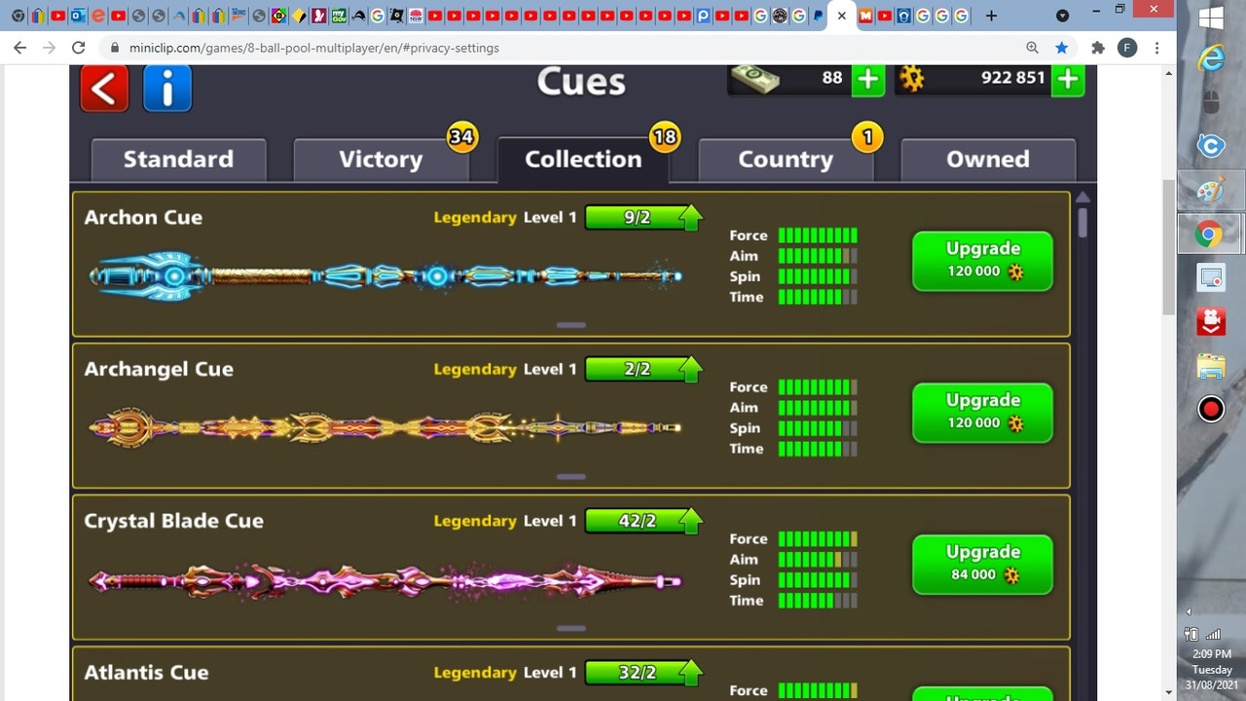Click the Atlantis Cue title

pyautogui.click(x=146, y=673)
